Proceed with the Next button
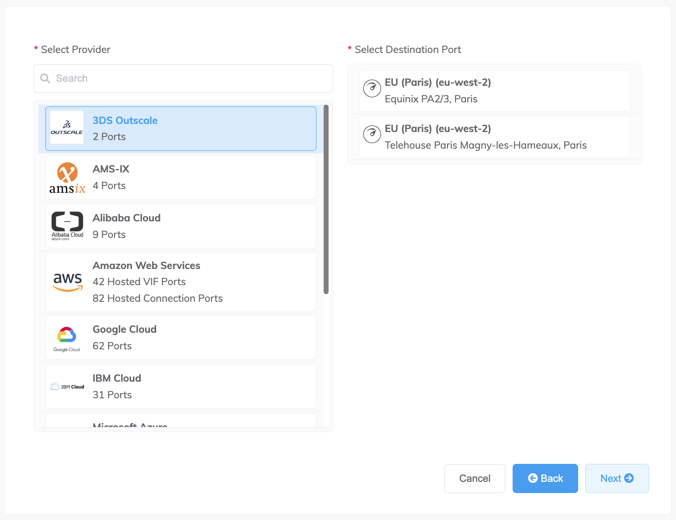The width and height of the screenshot is (676, 520). tap(617, 479)
